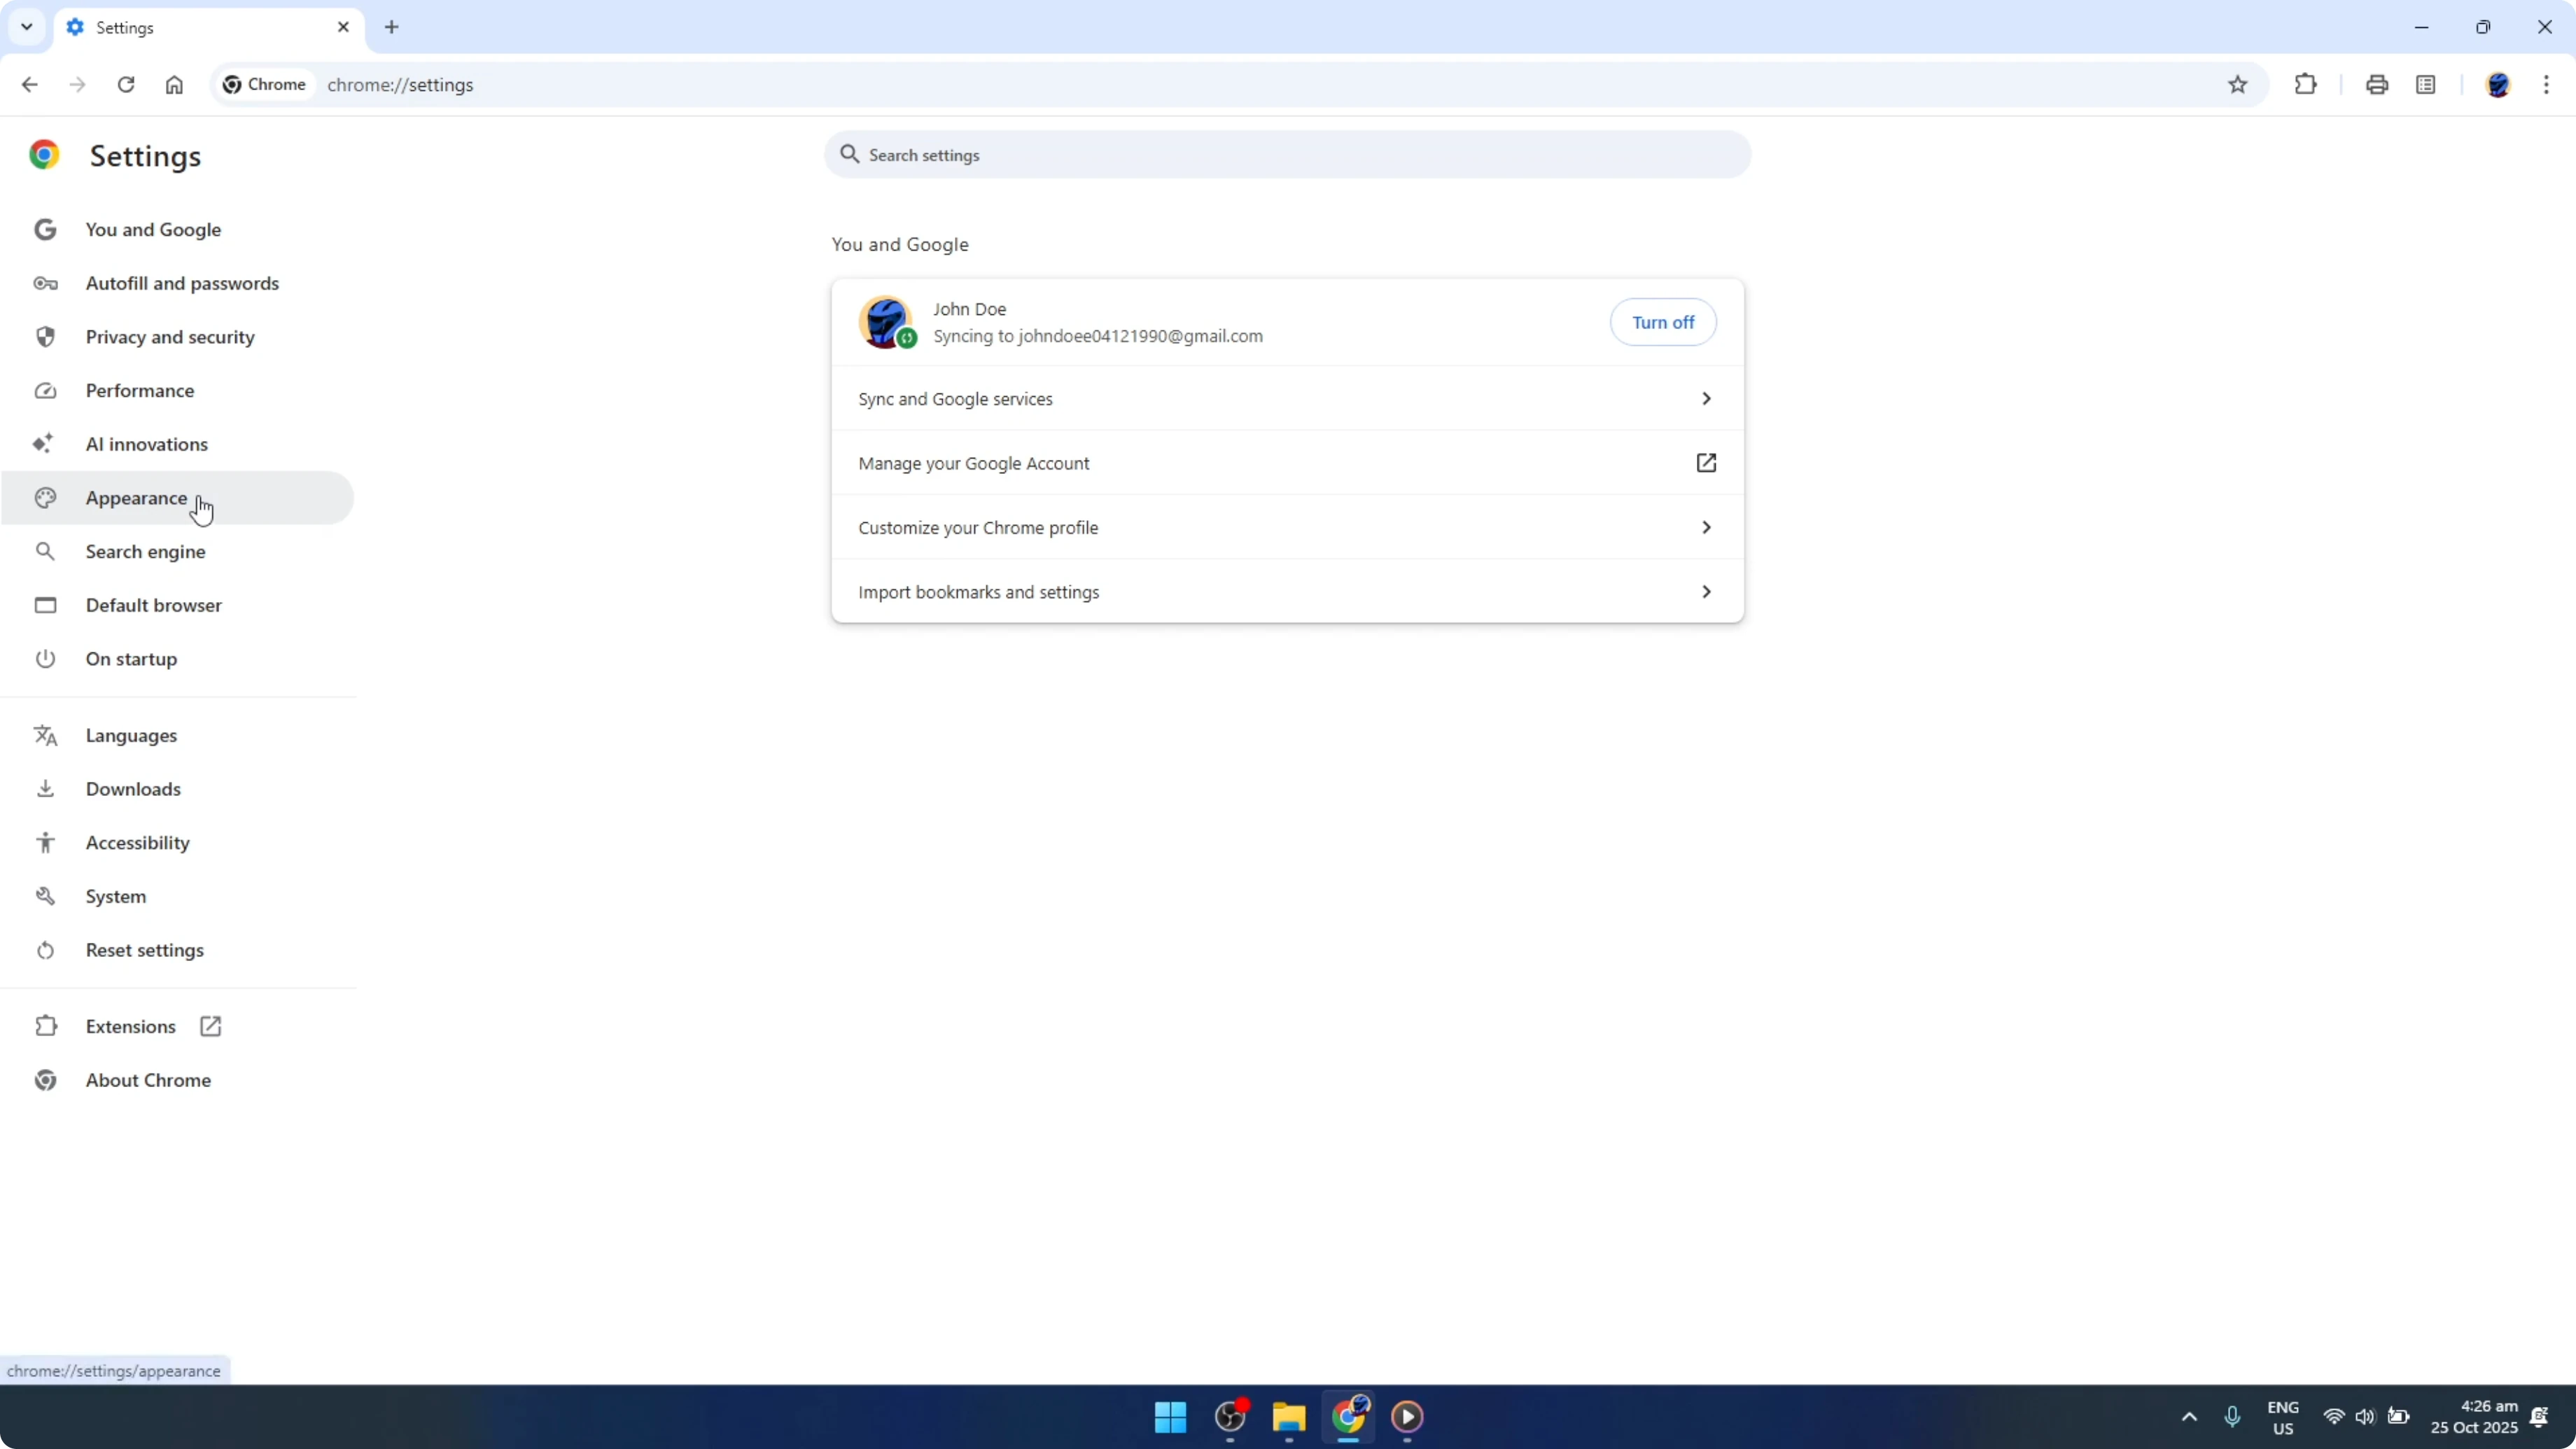
Task: Bookmark this page with the star icon
Action: [2238, 84]
